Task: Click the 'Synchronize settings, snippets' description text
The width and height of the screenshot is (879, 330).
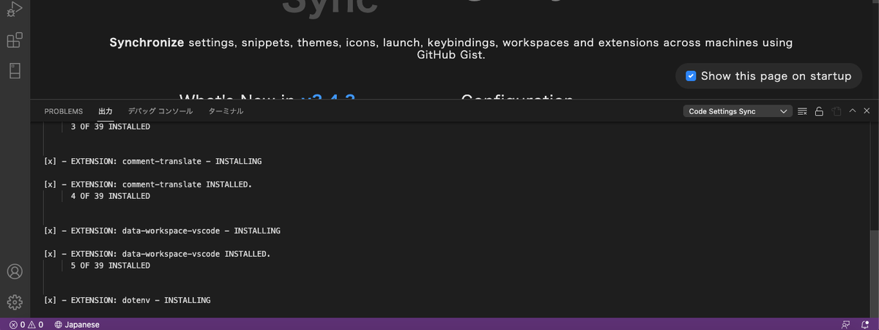Action: 451,48
